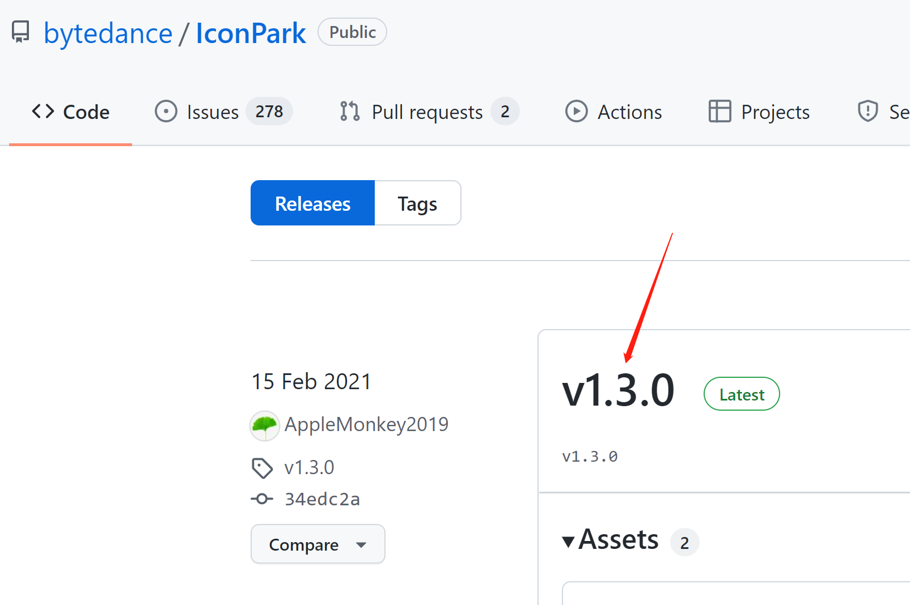Click the Security shield icon
Viewport: 910px width, 605px height.
pyautogui.click(x=867, y=112)
